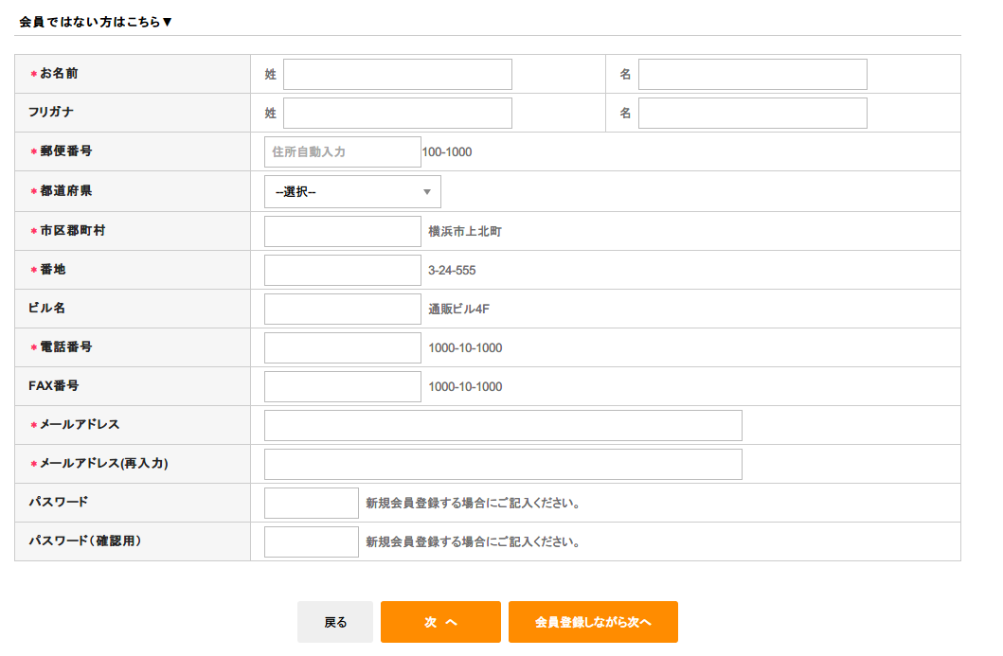Focus the メールアドレス(再入力) confirmation field

click(502, 464)
